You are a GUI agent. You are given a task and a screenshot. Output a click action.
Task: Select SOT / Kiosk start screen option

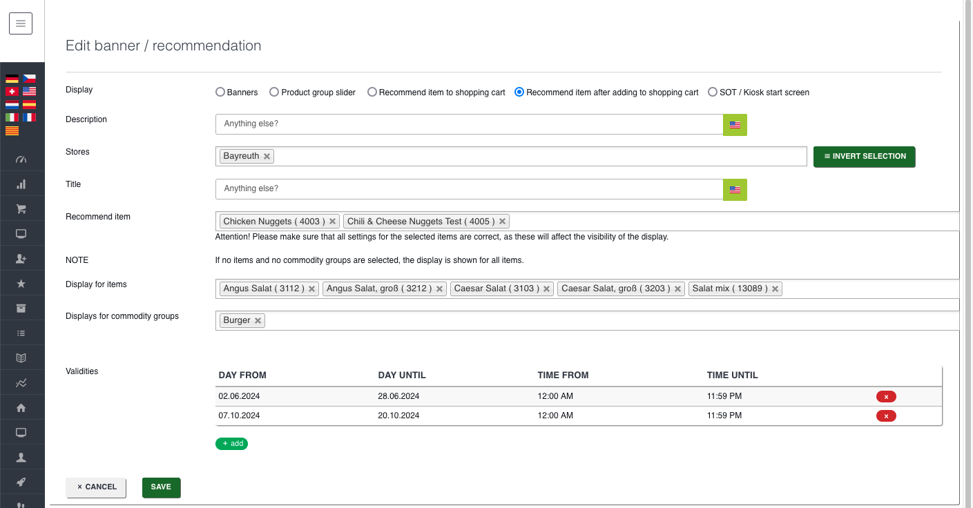tap(713, 92)
